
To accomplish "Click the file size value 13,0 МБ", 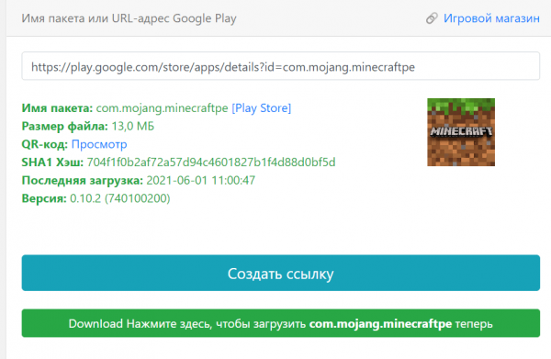I will (x=133, y=126).
